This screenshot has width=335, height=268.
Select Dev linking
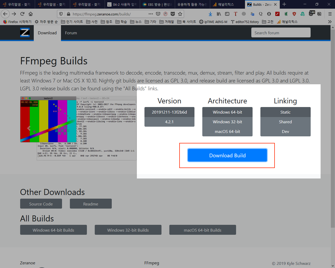coord(286,131)
